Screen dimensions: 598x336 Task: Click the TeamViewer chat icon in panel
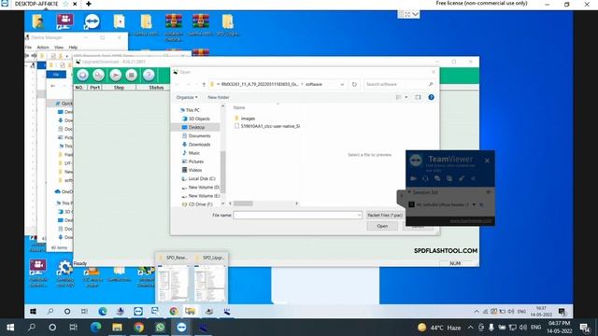[x=437, y=178]
